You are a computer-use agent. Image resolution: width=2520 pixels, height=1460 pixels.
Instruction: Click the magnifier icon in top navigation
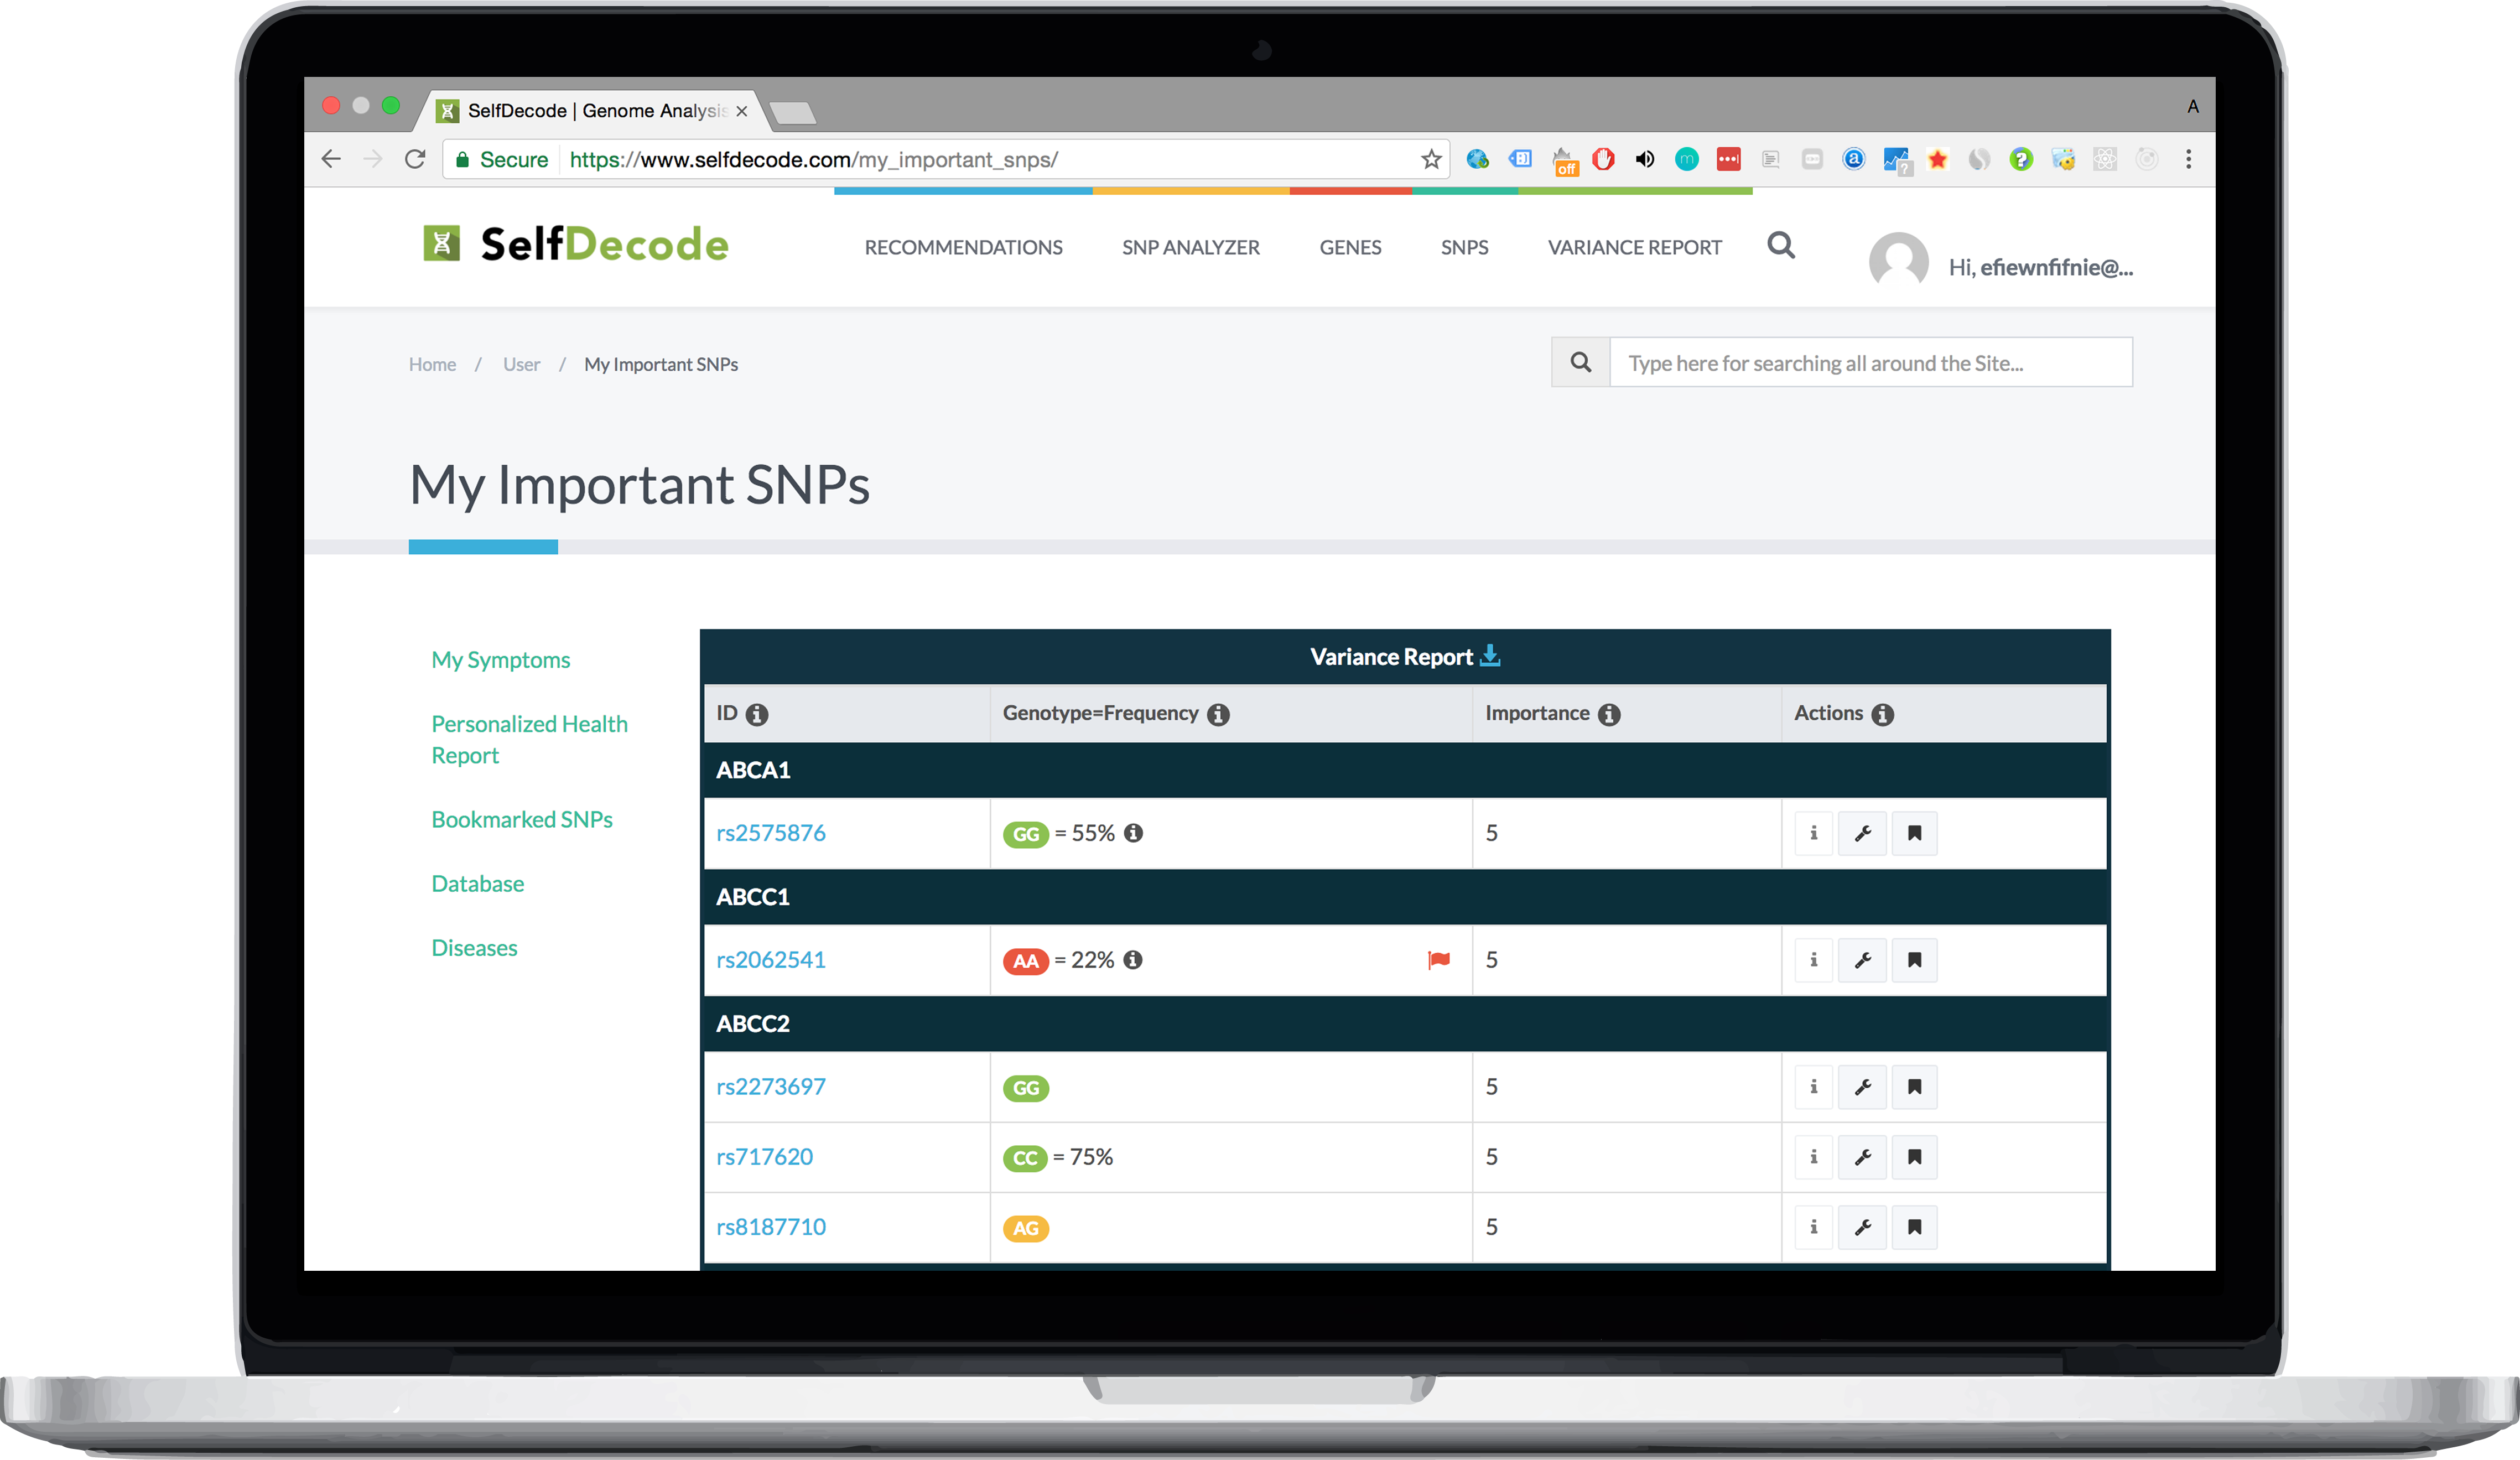pos(1781,246)
